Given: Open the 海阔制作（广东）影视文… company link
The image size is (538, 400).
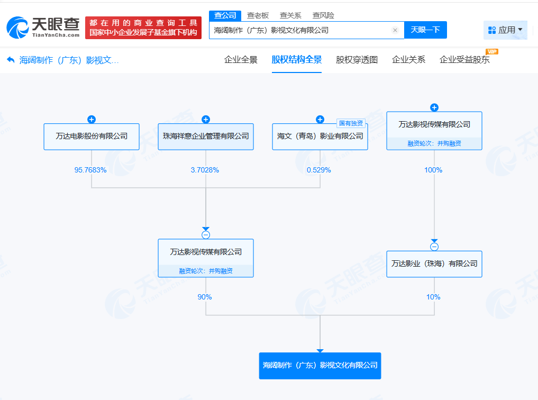Looking at the screenshot, I should 69,60.
